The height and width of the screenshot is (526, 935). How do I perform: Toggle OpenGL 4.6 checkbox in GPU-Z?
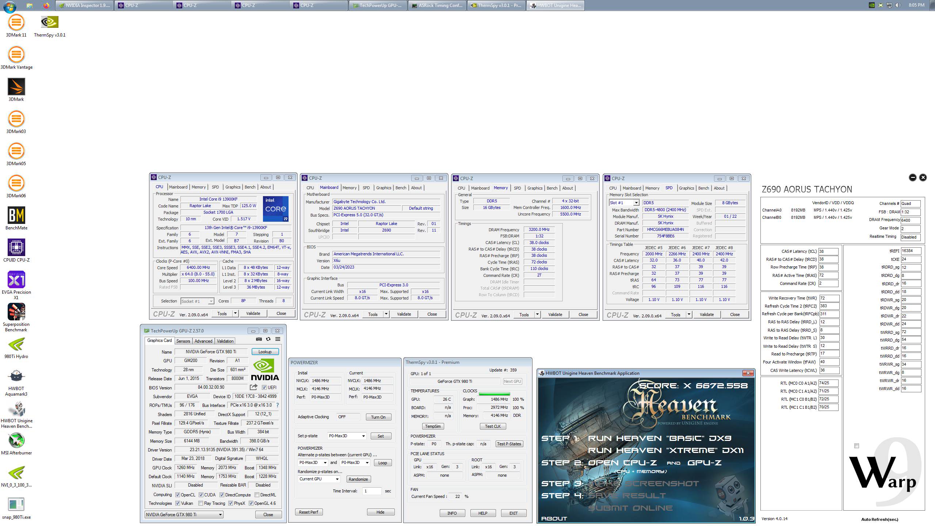tap(251, 503)
